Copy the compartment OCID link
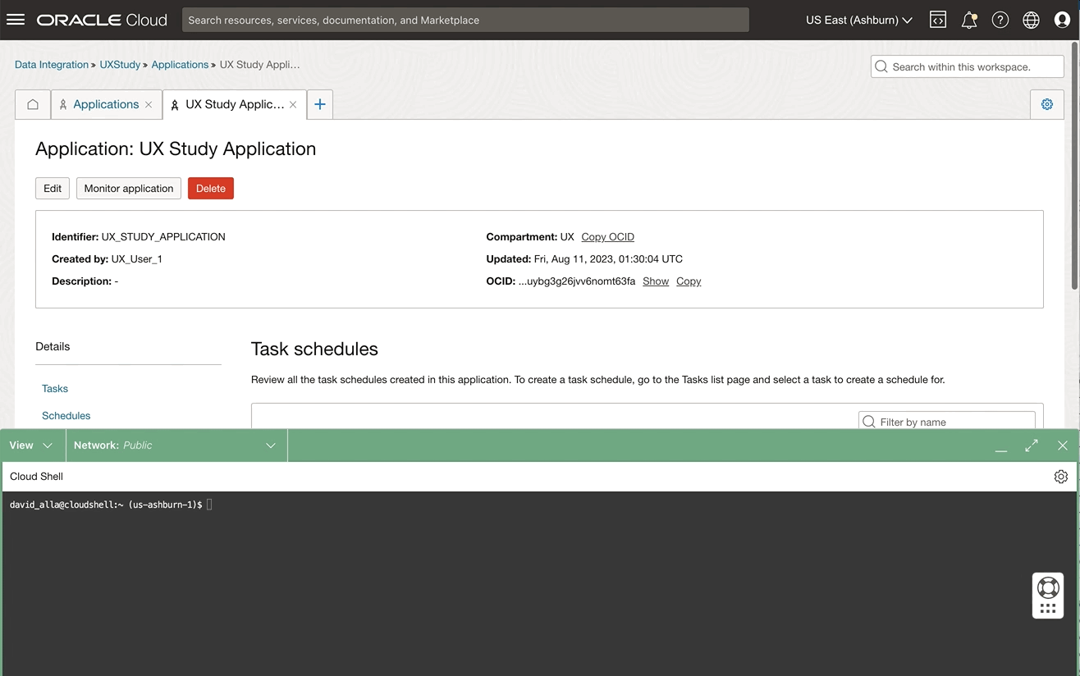Screen dimensions: 1080x676 pyautogui.click(x=608, y=237)
